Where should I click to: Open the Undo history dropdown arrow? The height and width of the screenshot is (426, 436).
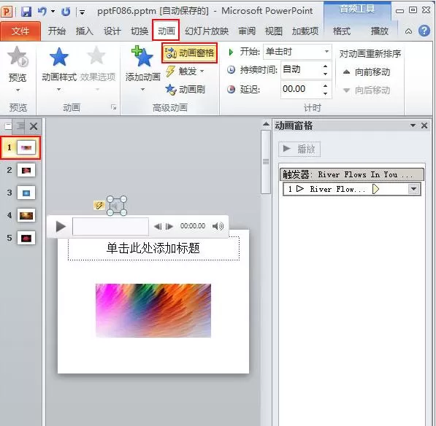(x=53, y=12)
